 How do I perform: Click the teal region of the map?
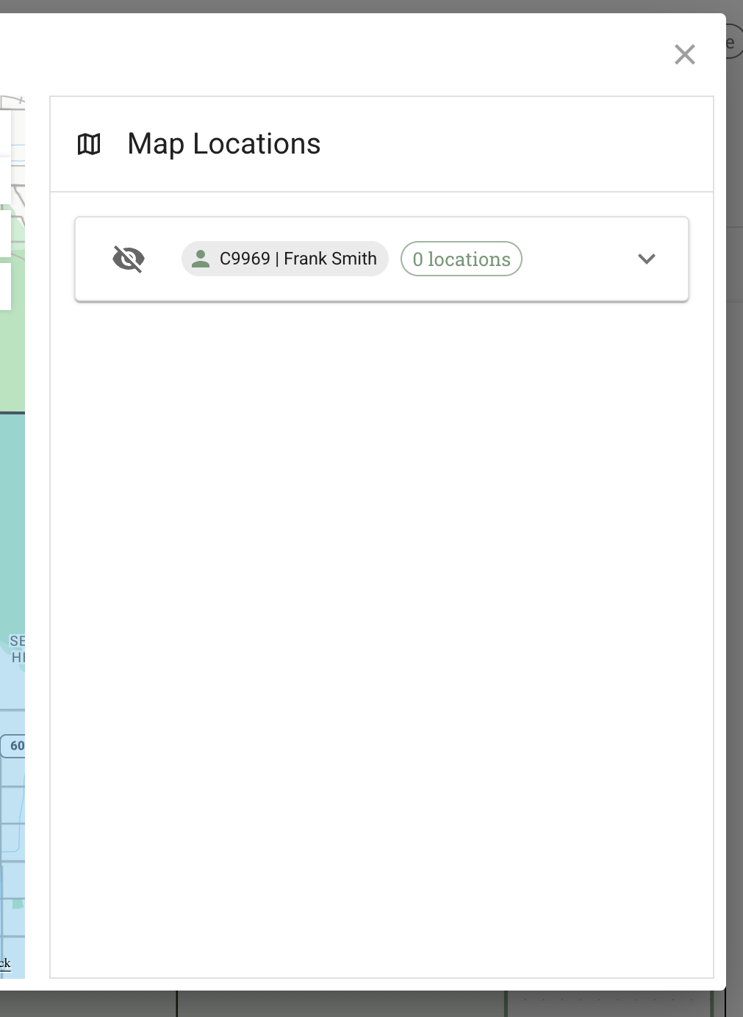(12, 514)
